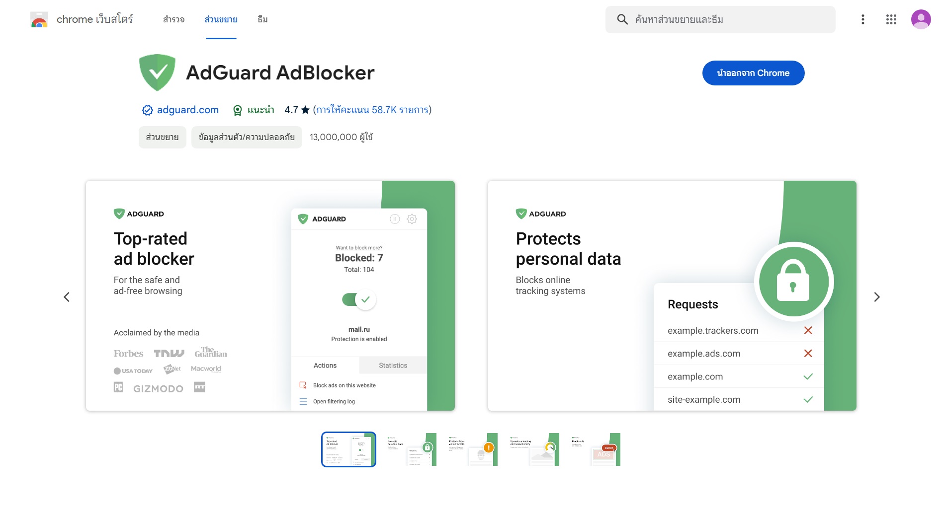Open the Protects personal data screenshot slide
Image resolution: width=943 pixels, height=513 pixels.
tap(672, 295)
